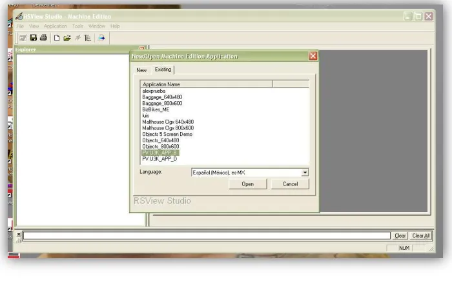Viewport: 452px width, 282px height.
Task: Click the Open folder toolbar icon
Action: [x=67, y=37]
